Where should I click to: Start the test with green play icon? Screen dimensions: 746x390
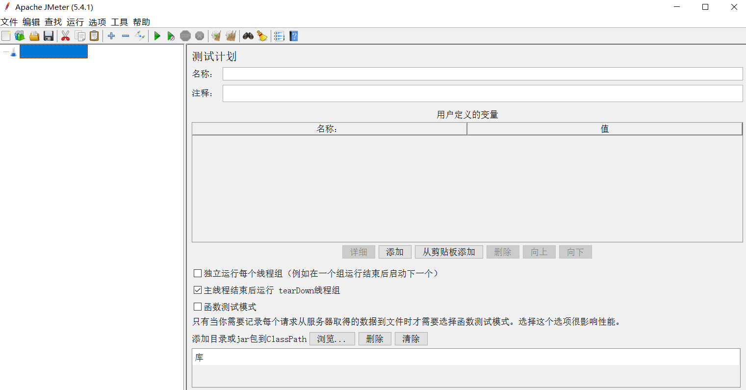click(x=157, y=36)
